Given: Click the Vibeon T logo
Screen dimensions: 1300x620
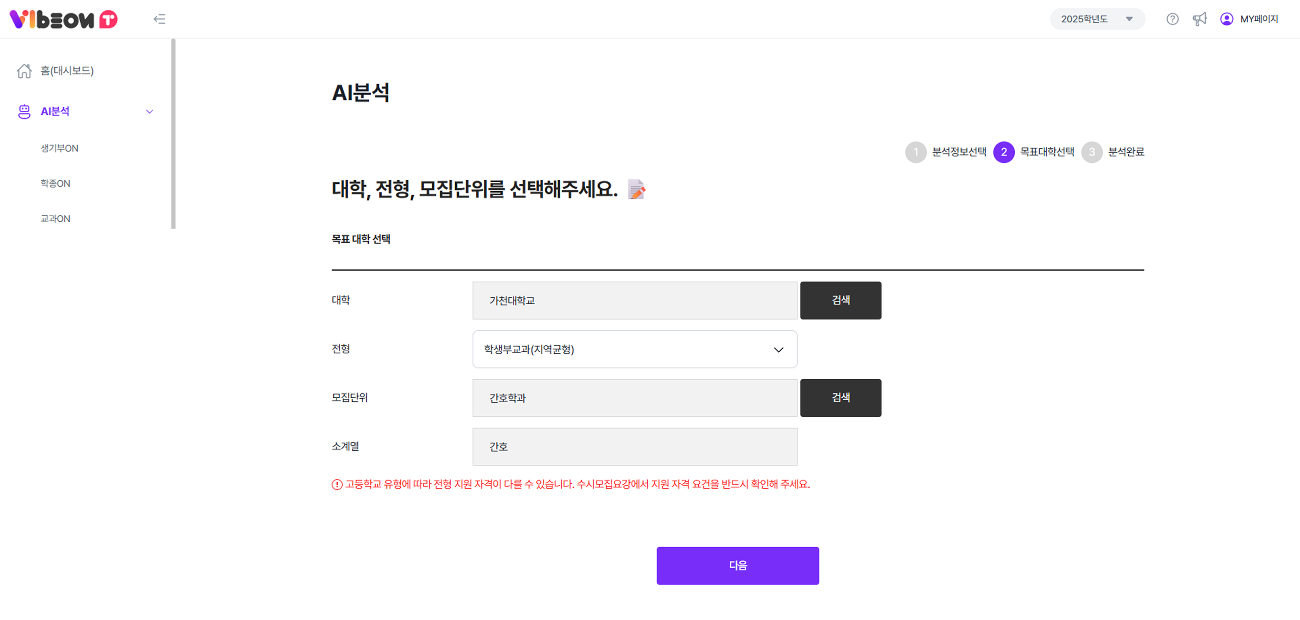Looking at the screenshot, I should point(64,19).
